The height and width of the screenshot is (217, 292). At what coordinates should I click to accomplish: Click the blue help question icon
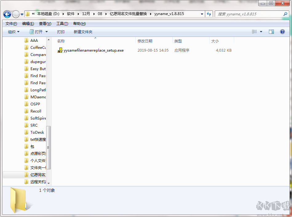click(x=282, y=32)
